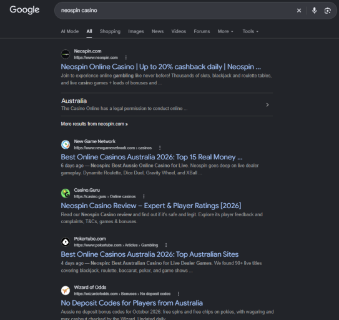Open three-dot menu for Wizard of Odds result

[179, 294]
